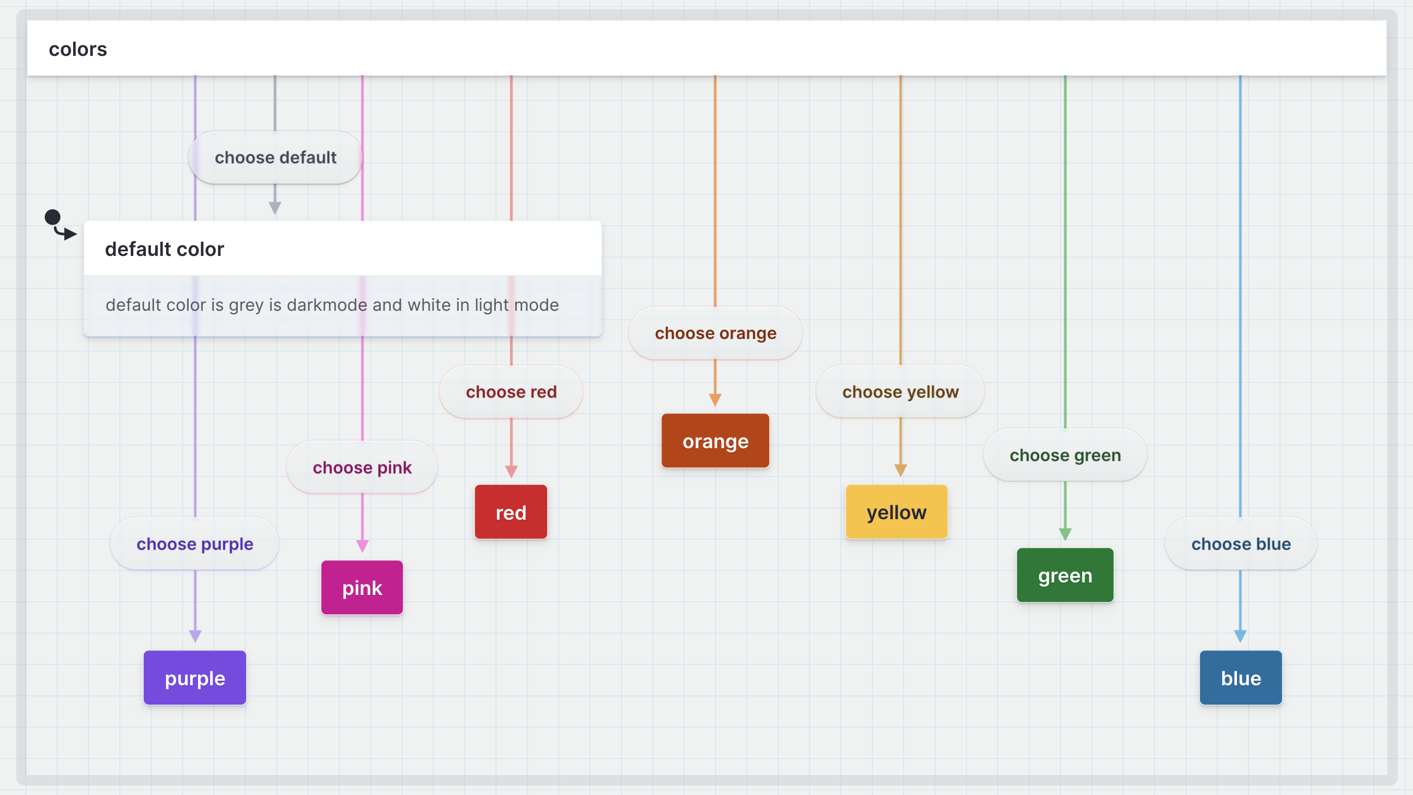This screenshot has width=1413, height=795.
Task: Click the "choose default" transition pill
Action: click(x=275, y=157)
